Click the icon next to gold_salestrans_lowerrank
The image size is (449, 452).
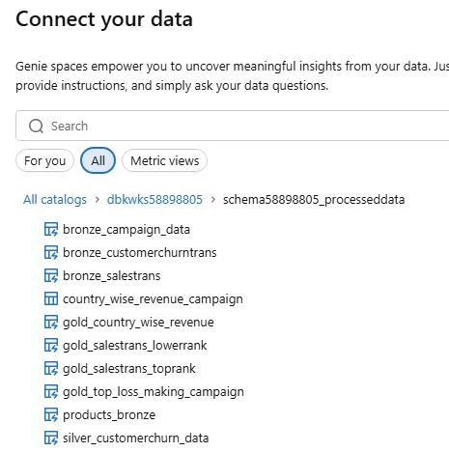[x=51, y=345]
